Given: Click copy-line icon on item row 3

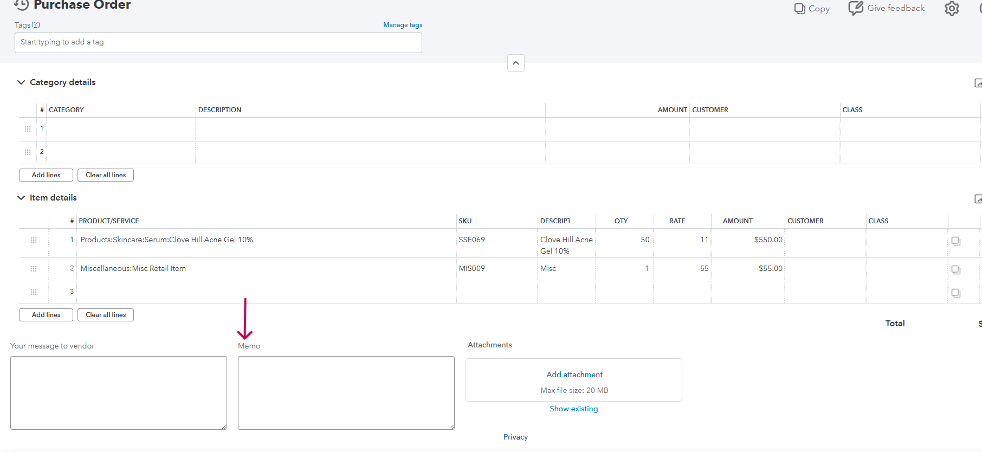Looking at the screenshot, I should tap(955, 293).
